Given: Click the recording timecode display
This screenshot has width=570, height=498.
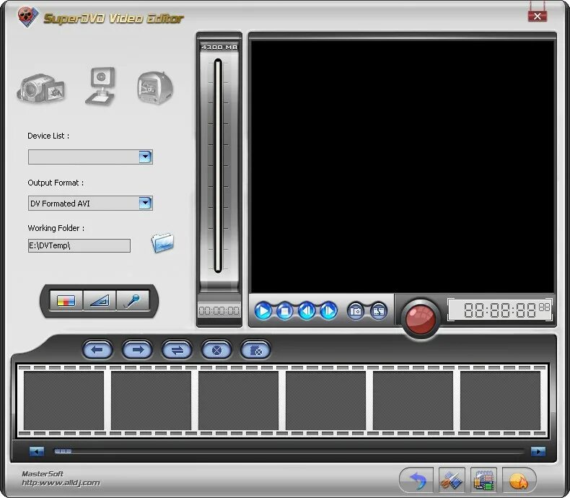Looking at the screenshot, I should 500,310.
